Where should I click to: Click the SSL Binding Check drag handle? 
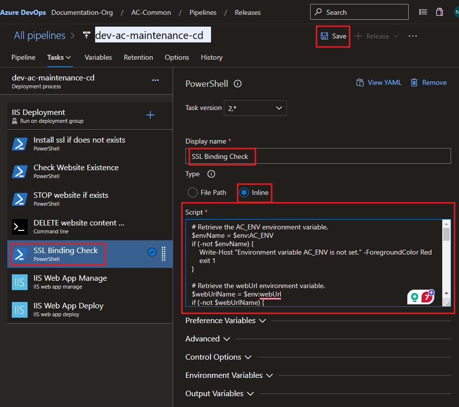[164, 254]
